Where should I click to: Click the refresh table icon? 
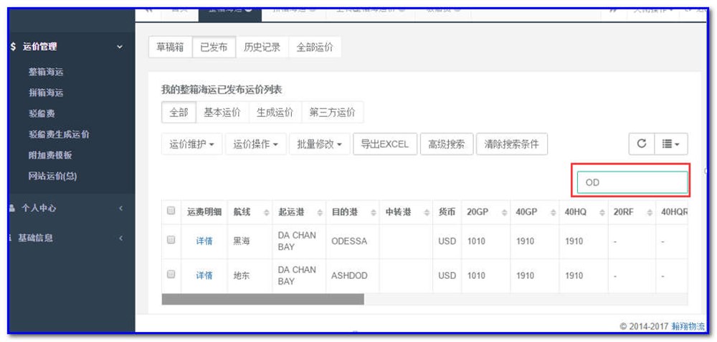(x=642, y=144)
